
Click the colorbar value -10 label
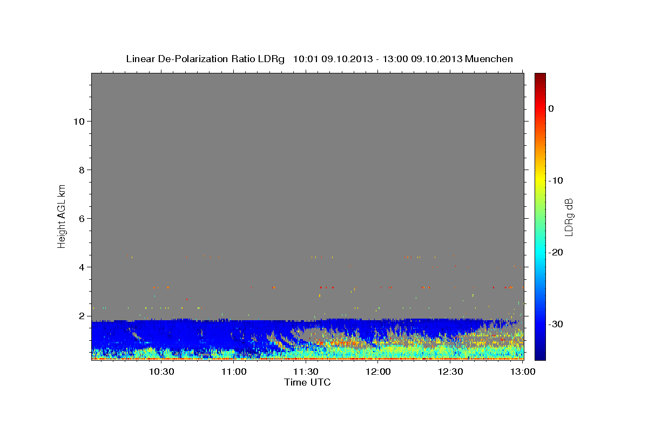pyautogui.click(x=556, y=180)
